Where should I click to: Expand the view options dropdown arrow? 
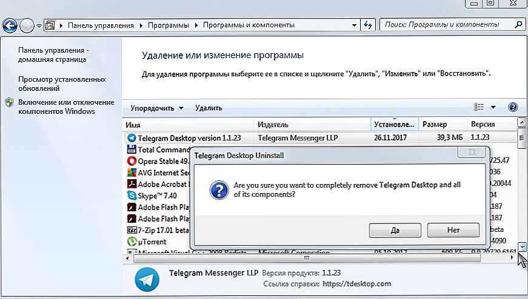click(x=493, y=108)
